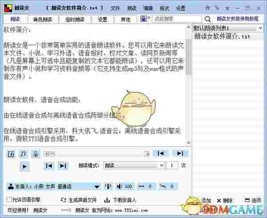Click the line starting 由在线语音合成
The image size is (267, 218).
coord(63,116)
